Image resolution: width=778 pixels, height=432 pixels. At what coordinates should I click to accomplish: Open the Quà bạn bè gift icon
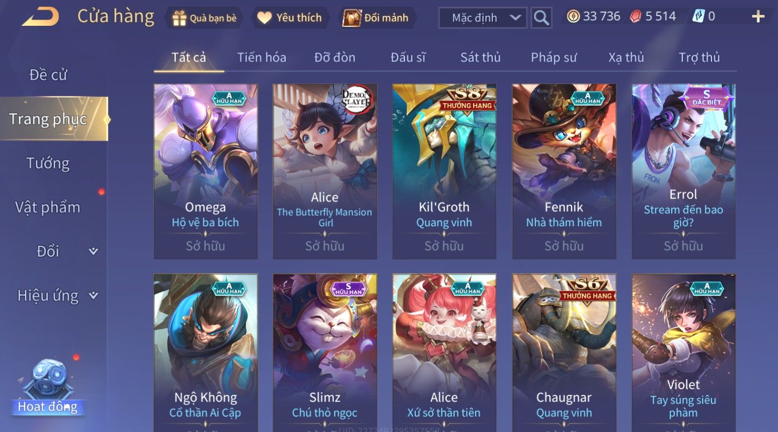179,19
